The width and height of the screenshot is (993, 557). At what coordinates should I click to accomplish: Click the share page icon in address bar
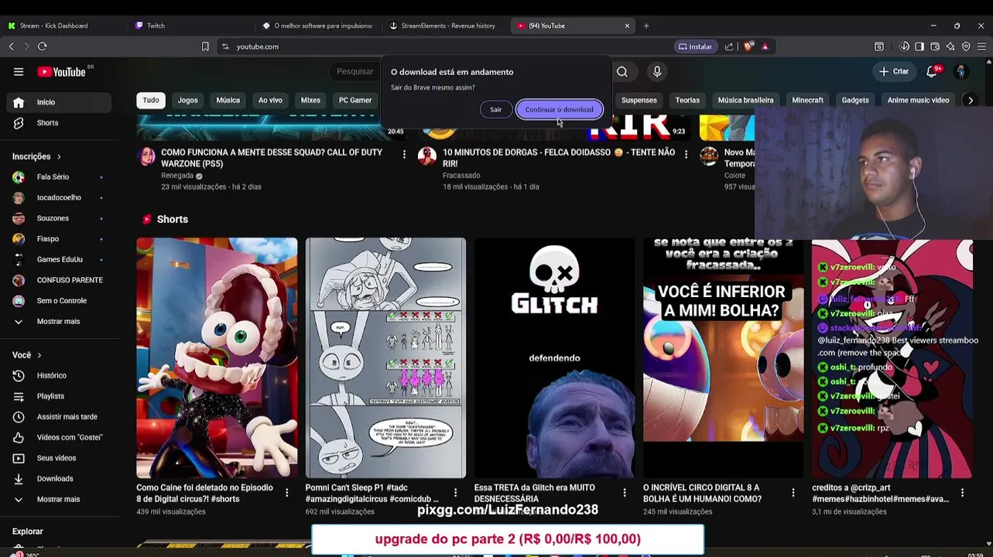click(729, 46)
